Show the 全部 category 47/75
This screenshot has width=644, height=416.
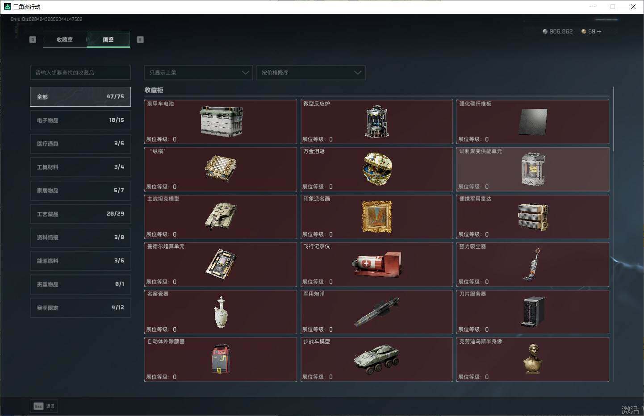coord(80,97)
